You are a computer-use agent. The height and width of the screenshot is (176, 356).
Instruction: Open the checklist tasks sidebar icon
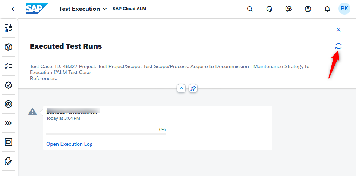click(9, 66)
